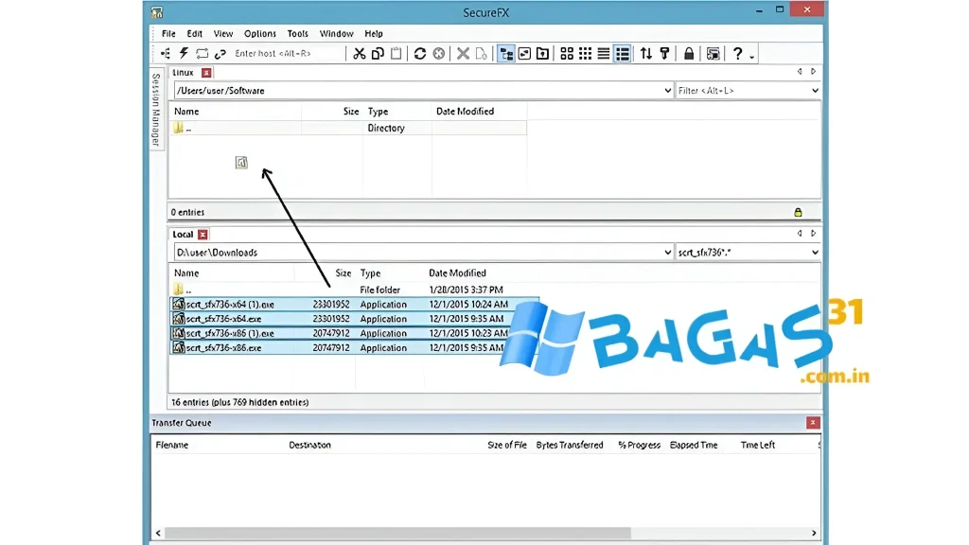Click the Enter host input field
Viewport: 969px width, 545px height.
pyautogui.click(x=288, y=54)
